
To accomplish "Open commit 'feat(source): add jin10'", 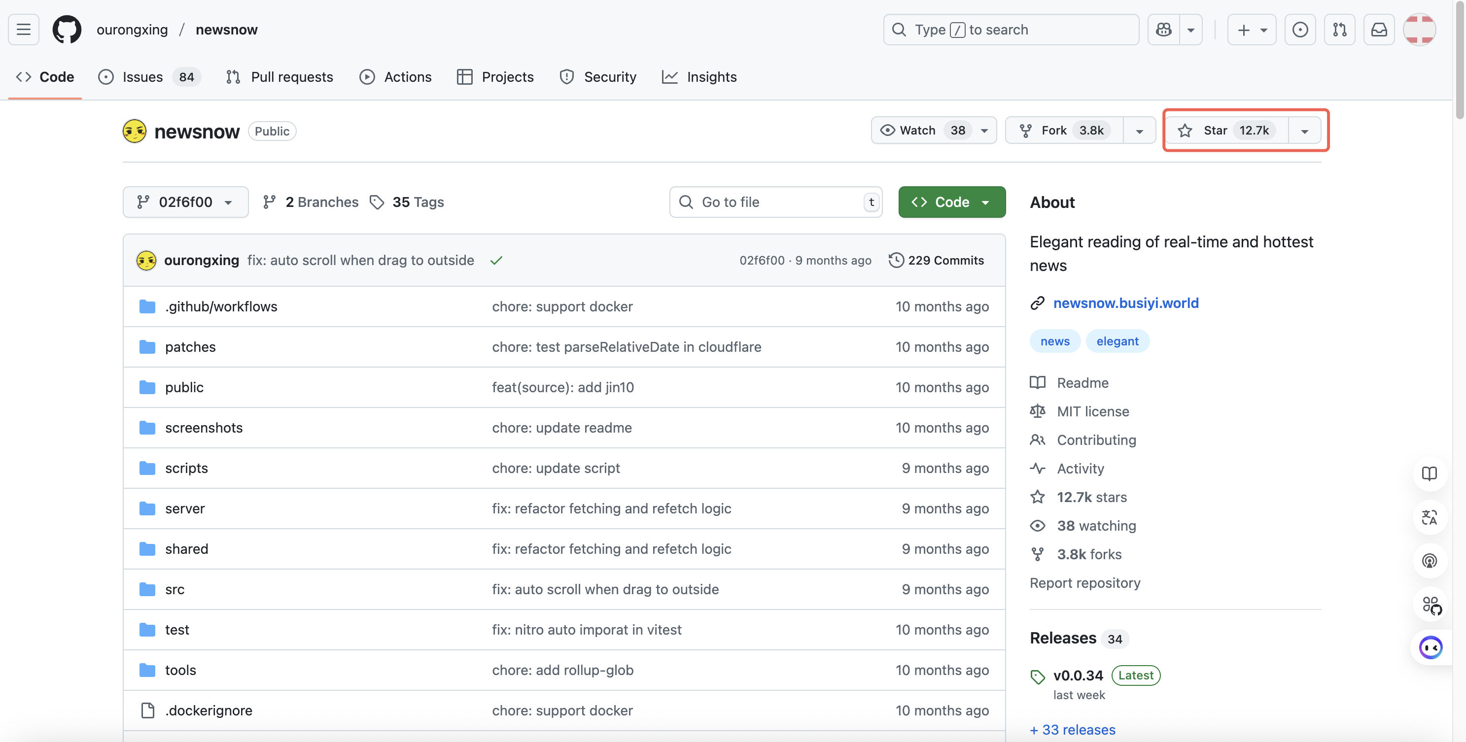I will pyautogui.click(x=563, y=387).
